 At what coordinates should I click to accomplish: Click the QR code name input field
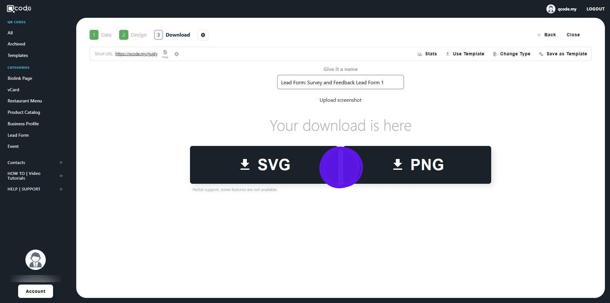340,82
